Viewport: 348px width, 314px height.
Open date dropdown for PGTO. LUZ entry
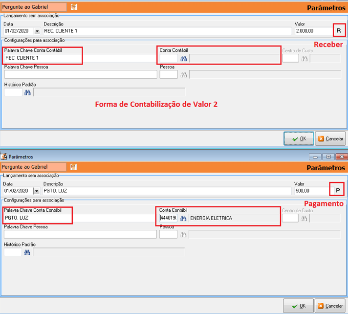click(37, 191)
